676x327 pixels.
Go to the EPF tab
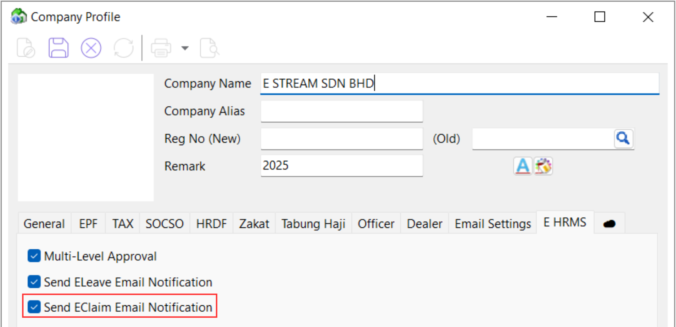(x=88, y=223)
